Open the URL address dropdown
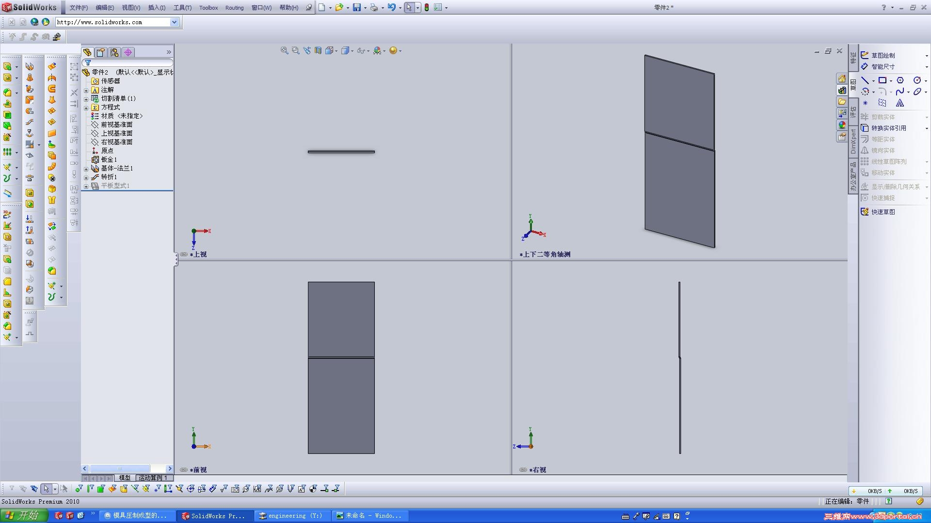This screenshot has height=523, width=931. tap(174, 22)
